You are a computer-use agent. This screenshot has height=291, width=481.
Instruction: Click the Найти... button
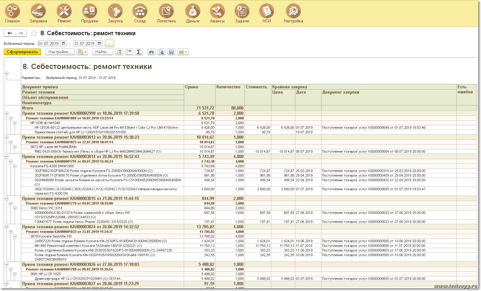[x=102, y=52]
